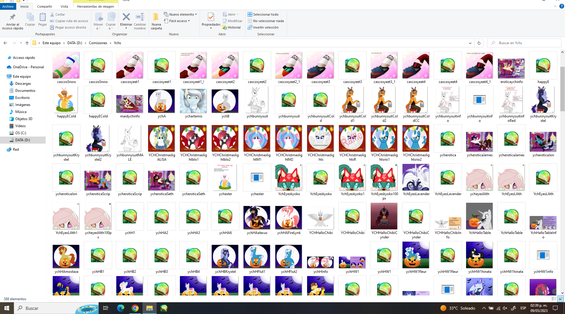Click Este equipo in the address breadcrumb
Viewport: 565px width, 314px height.
(52, 43)
